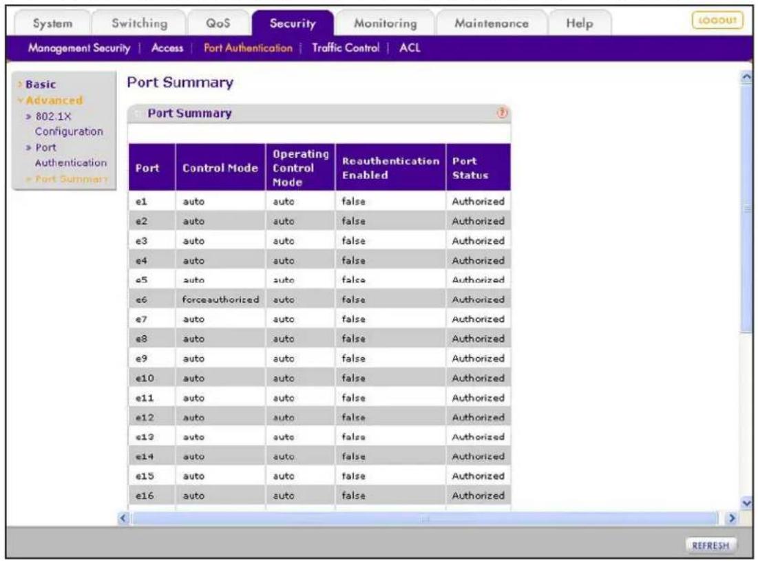Click the vertical scrollbar up arrow
Viewport: 758px width, 561px height.
tap(746, 77)
